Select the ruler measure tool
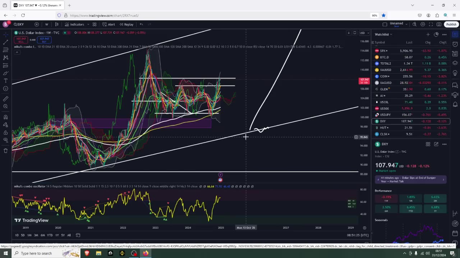 tap(5, 99)
